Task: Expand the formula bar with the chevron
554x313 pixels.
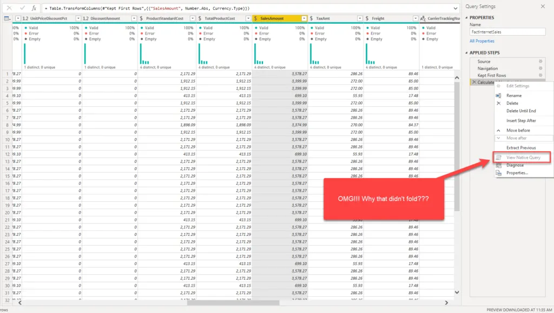Action: tap(456, 8)
